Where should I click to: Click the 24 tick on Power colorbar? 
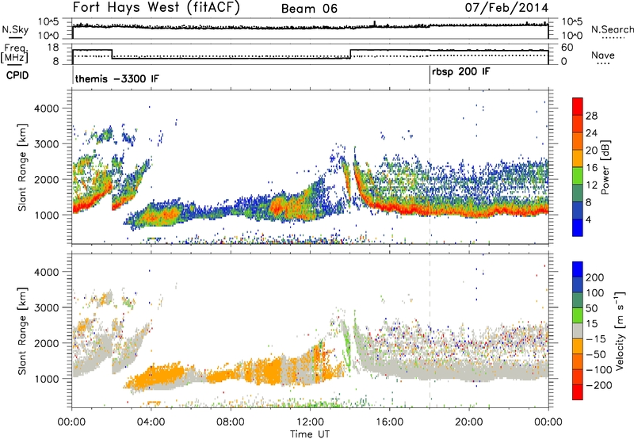pyautogui.click(x=591, y=133)
